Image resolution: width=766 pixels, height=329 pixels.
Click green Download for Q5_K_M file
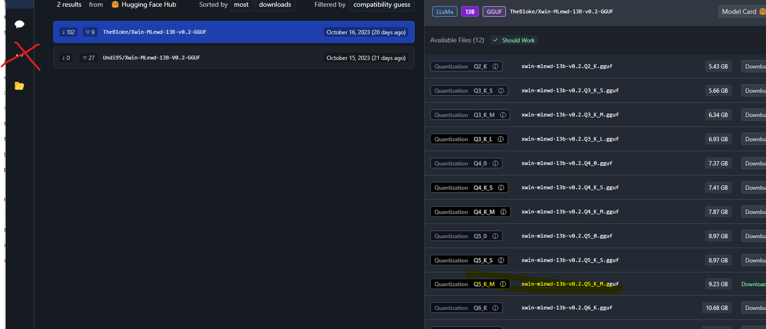tap(754, 284)
